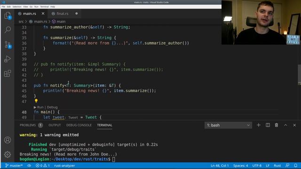Click LF end-of-line setting

(x=268, y=166)
